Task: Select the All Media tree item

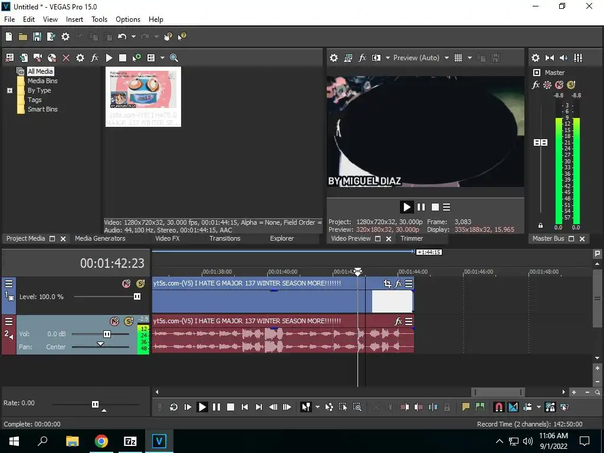Action: point(40,71)
